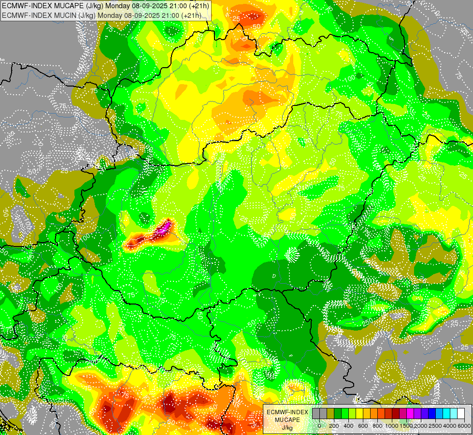Click the legend unit J/kg
The image size is (473, 435).
coord(287,428)
